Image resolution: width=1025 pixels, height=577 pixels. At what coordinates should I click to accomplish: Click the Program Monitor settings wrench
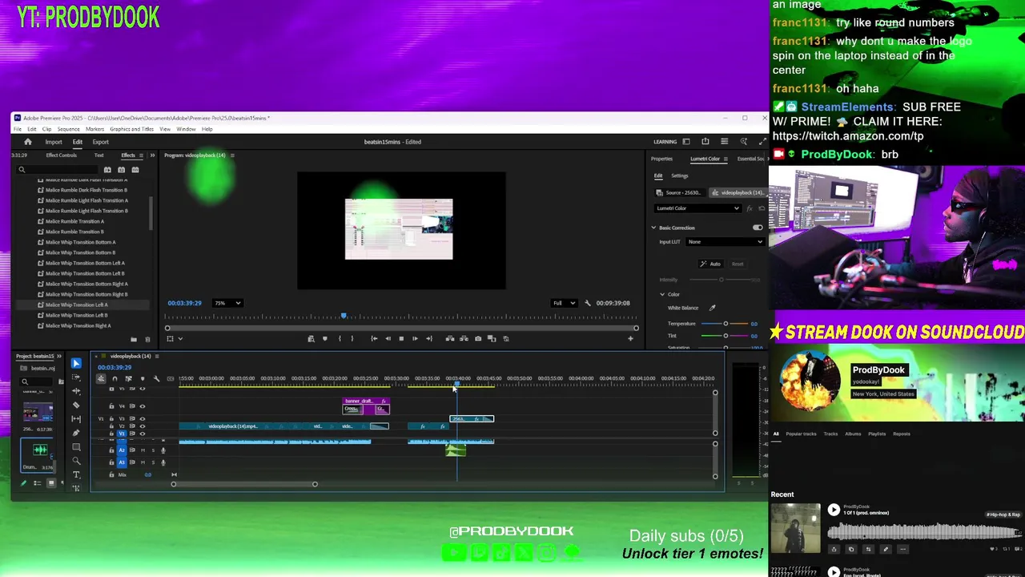588,303
